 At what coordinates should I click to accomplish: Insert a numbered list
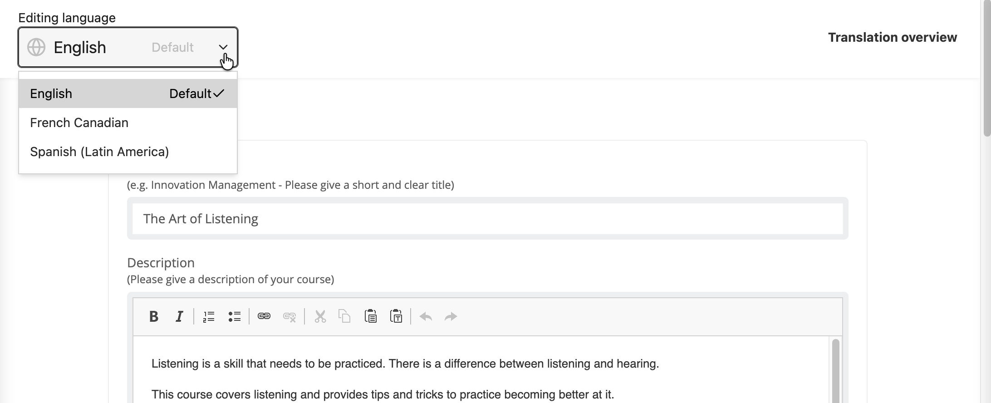(x=209, y=316)
